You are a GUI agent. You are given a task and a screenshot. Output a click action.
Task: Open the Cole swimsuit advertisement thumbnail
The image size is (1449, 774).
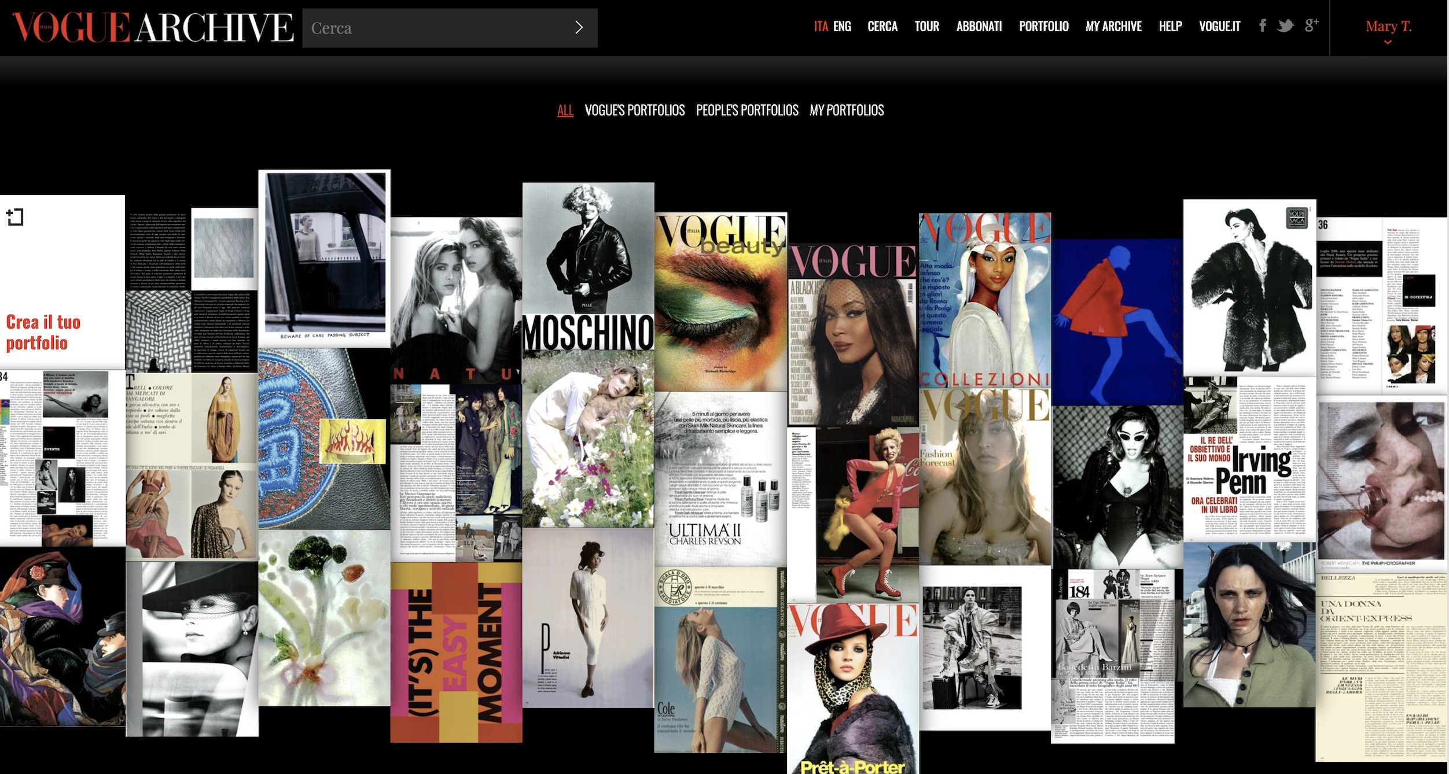tap(720, 660)
